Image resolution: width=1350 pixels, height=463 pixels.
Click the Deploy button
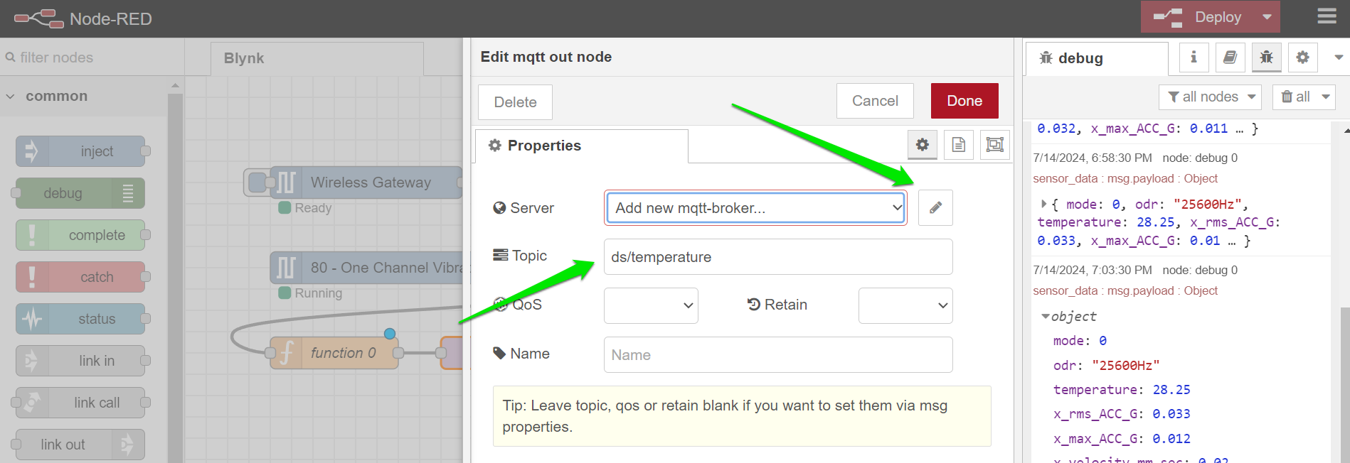(x=1198, y=17)
